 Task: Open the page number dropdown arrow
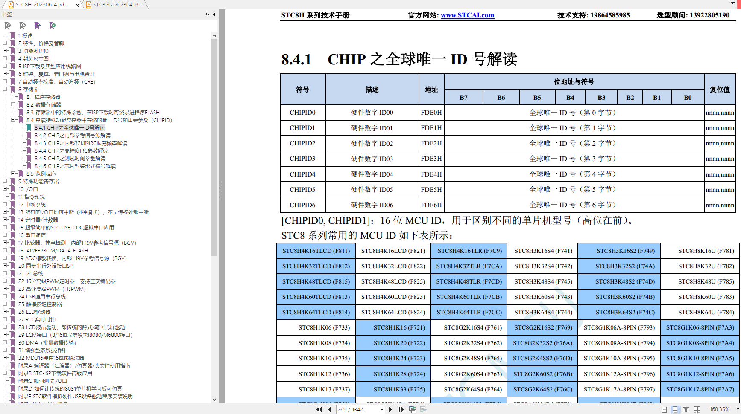point(382,409)
